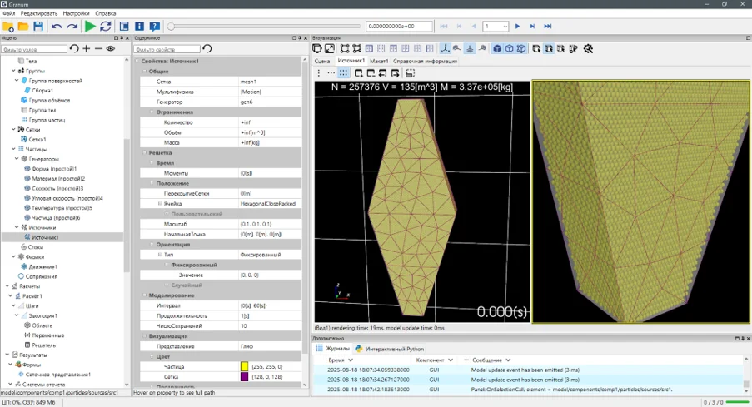Toggle node visibility with the eye icon
The height and width of the screenshot is (407, 752).
111,48
